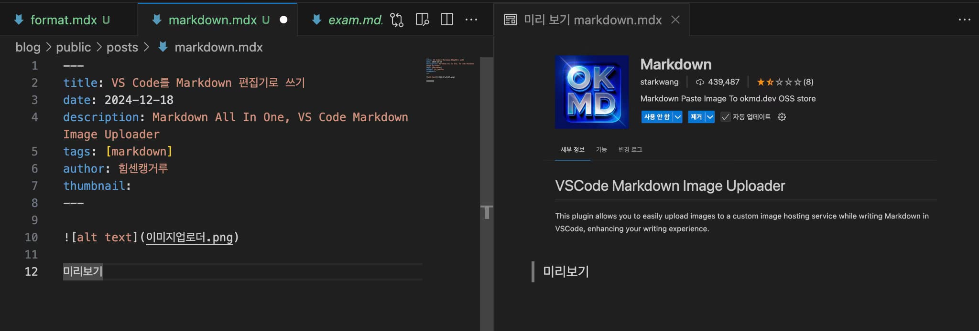
Task: Click the public breadcrumb segment
Action: click(73, 47)
